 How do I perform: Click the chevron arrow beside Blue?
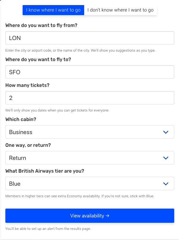(166, 184)
